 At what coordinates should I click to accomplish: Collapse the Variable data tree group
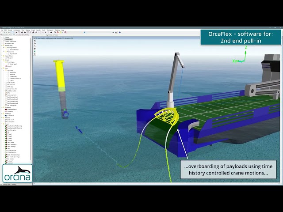coord(1,45)
